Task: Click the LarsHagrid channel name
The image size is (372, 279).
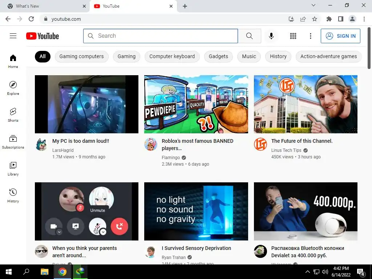Action: [x=63, y=150]
